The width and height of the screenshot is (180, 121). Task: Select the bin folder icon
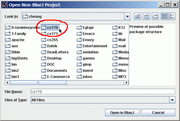[8, 64]
